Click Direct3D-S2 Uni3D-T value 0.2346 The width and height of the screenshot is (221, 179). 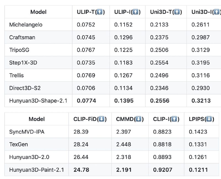point(159,88)
